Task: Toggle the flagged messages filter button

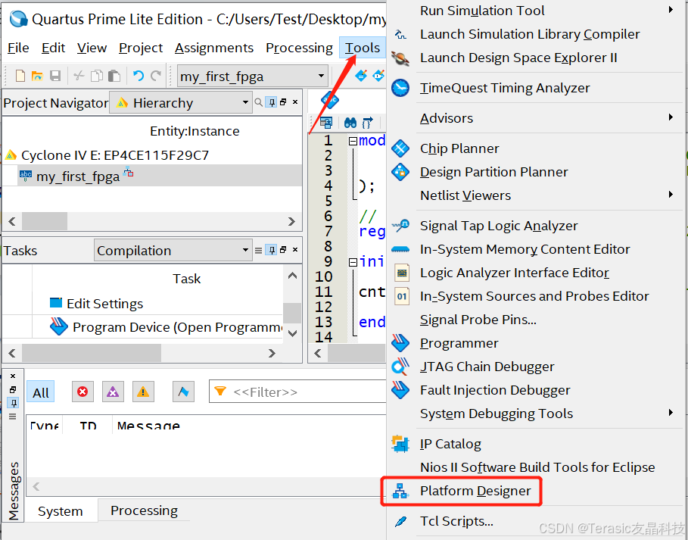Action: click(x=183, y=392)
